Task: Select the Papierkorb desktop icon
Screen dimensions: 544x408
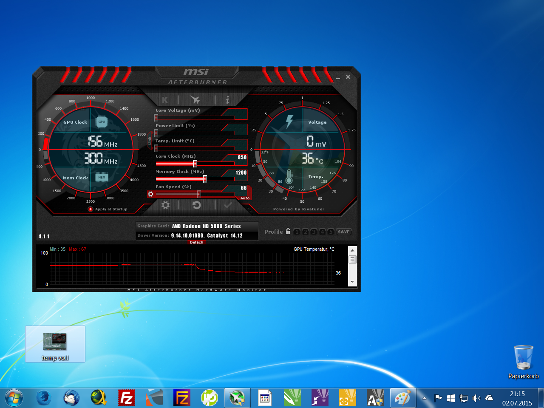Action: pyautogui.click(x=523, y=362)
